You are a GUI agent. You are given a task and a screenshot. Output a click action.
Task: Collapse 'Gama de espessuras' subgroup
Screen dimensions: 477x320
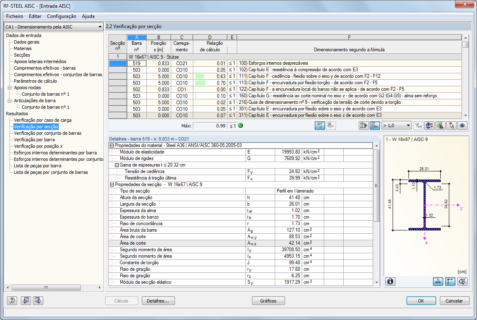[117, 165]
